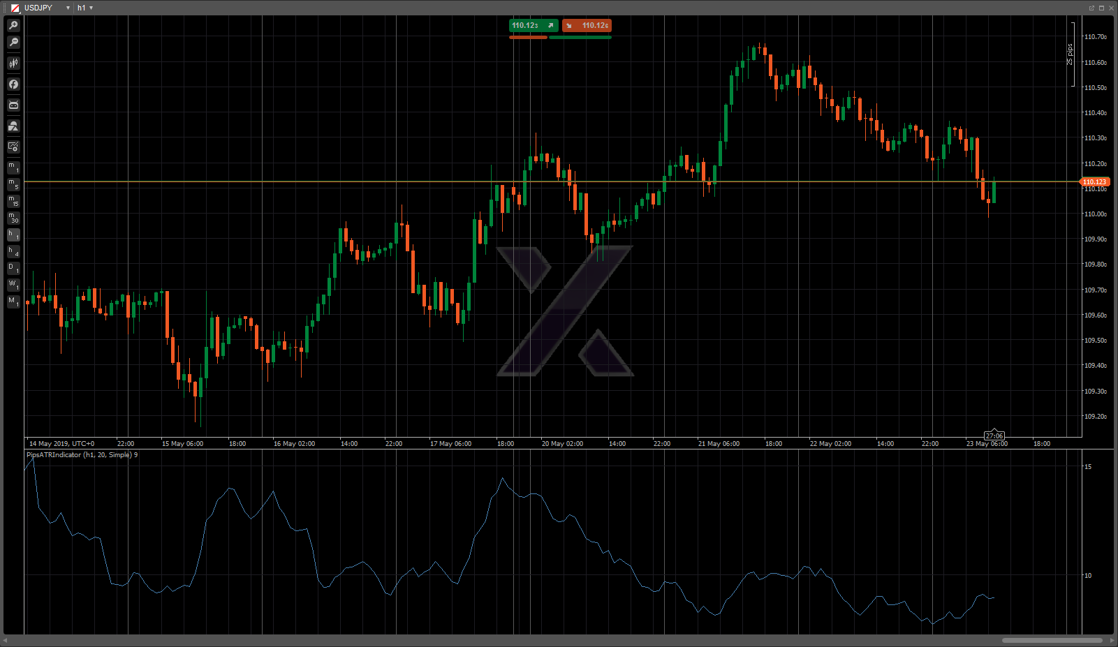The width and height of the screenshot is (1118, 647).
Task: Switch to the m1 timeframe
Action: [13, 168]
